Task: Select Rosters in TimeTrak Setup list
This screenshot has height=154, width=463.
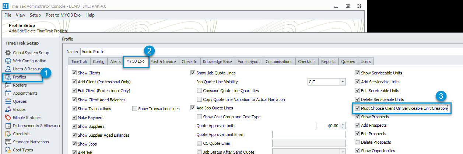Action: pyautogui.click(x=20, y=85)
